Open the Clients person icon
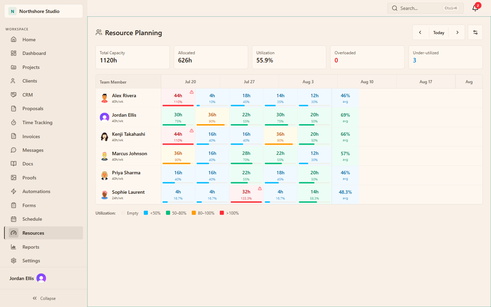Viewport: 491px width, 307px height. [14, 81]
